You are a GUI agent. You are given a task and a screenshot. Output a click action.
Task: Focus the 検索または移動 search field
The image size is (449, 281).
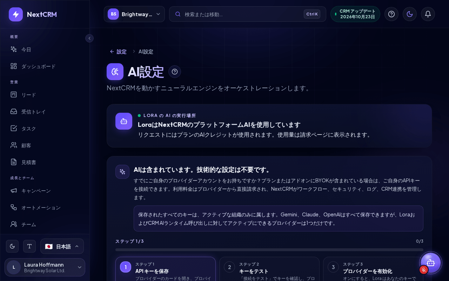pyautogui.click(x=248, y=14)
